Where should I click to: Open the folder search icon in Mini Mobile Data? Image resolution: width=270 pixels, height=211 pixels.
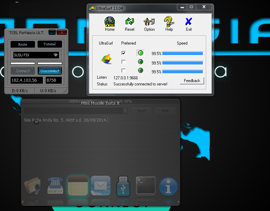33,186
